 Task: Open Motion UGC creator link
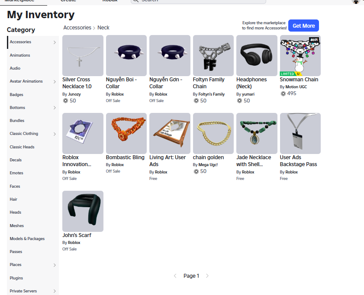click(296, 87)
